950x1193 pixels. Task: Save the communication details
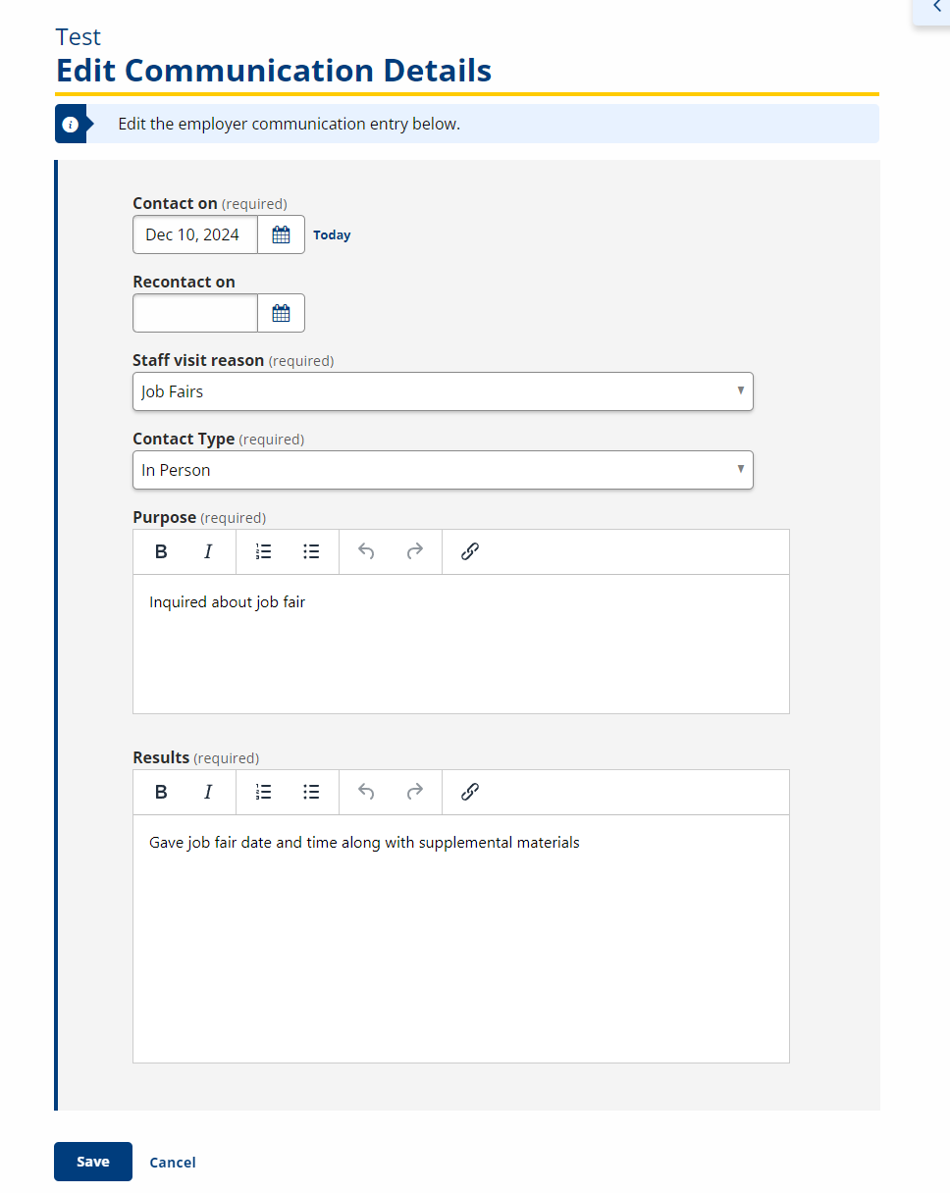pos(93,1162)
